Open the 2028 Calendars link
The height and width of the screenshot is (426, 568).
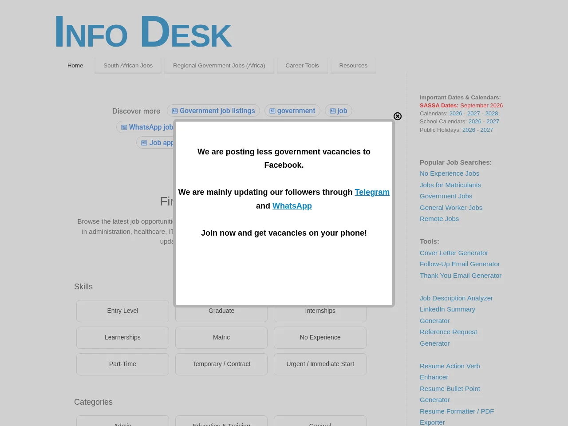(491, 113)
